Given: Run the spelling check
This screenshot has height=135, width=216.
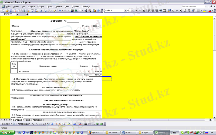Looking at the screenshot, I should click(32, 11).
